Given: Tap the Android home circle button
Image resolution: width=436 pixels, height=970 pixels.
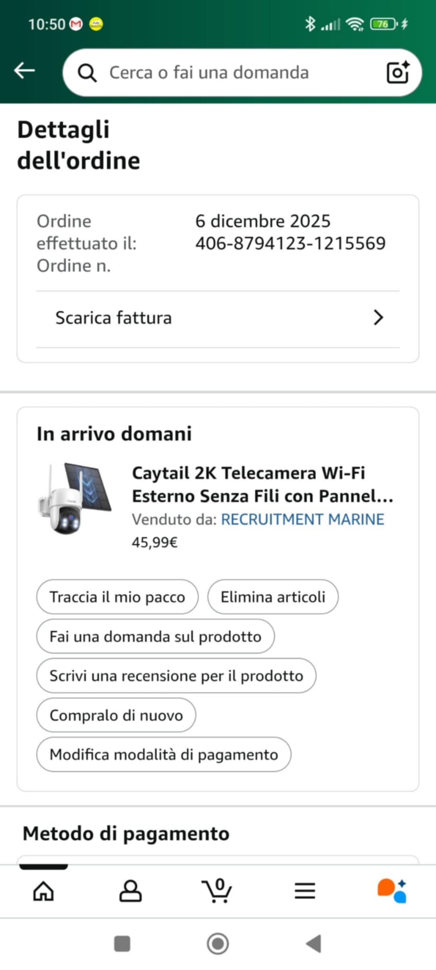Looking at the screenshot, I should (218, 943).
